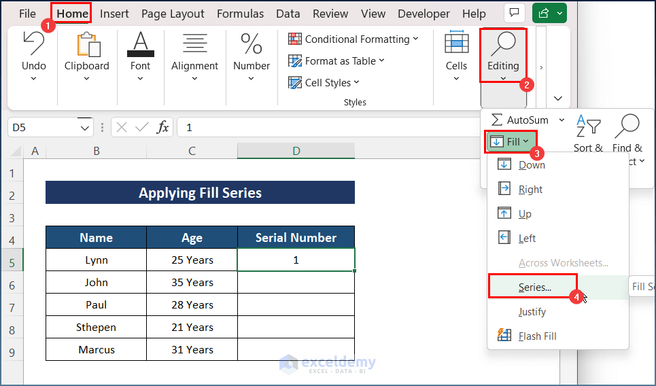Open the Number format group icon
This screenshot has height=386, width=656.
pyautogui.click(x=252, y=44)
